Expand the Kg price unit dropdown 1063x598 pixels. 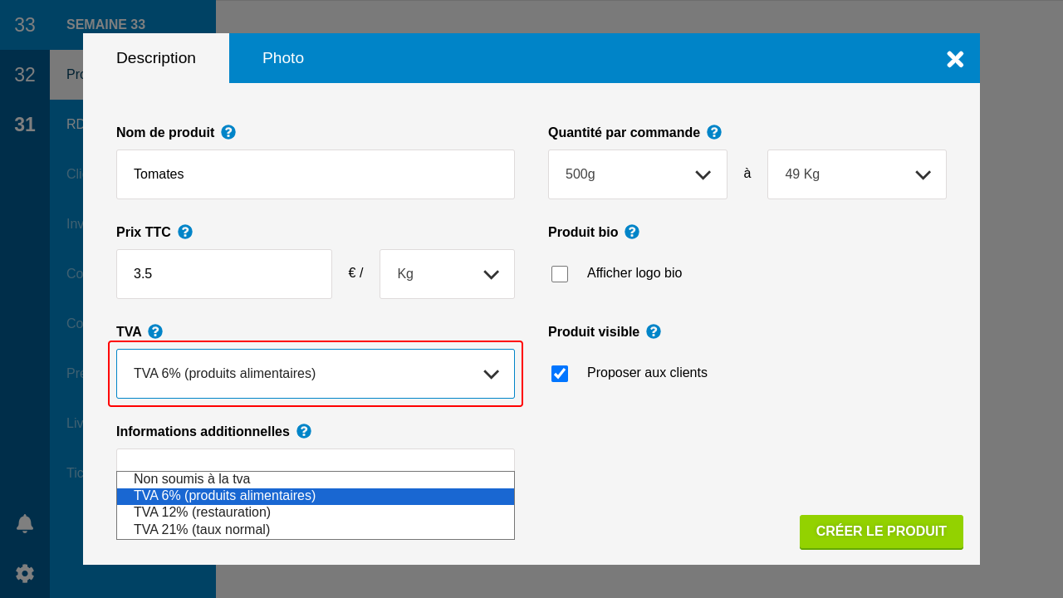pos(447,274)
